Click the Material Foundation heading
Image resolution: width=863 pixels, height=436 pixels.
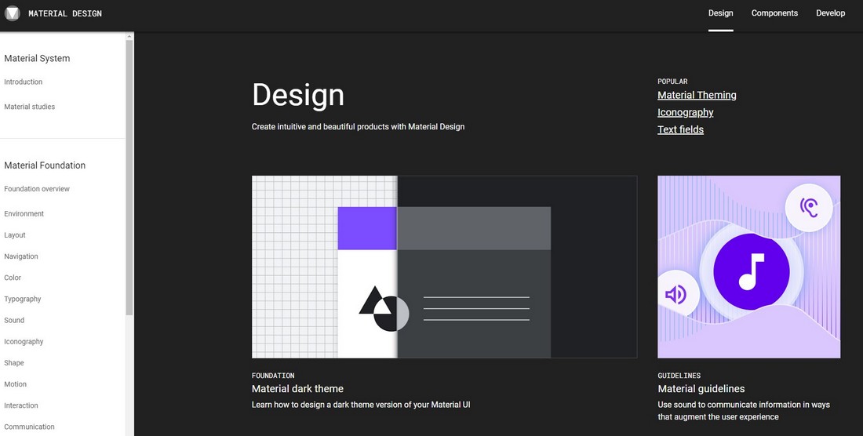coord(45,165)
